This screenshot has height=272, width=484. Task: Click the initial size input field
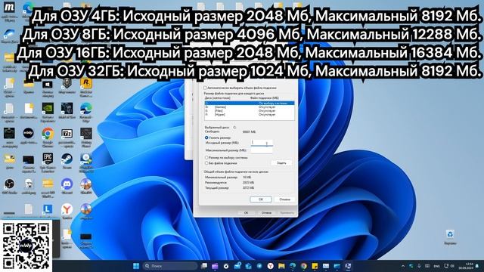click(x=262, y=143)
